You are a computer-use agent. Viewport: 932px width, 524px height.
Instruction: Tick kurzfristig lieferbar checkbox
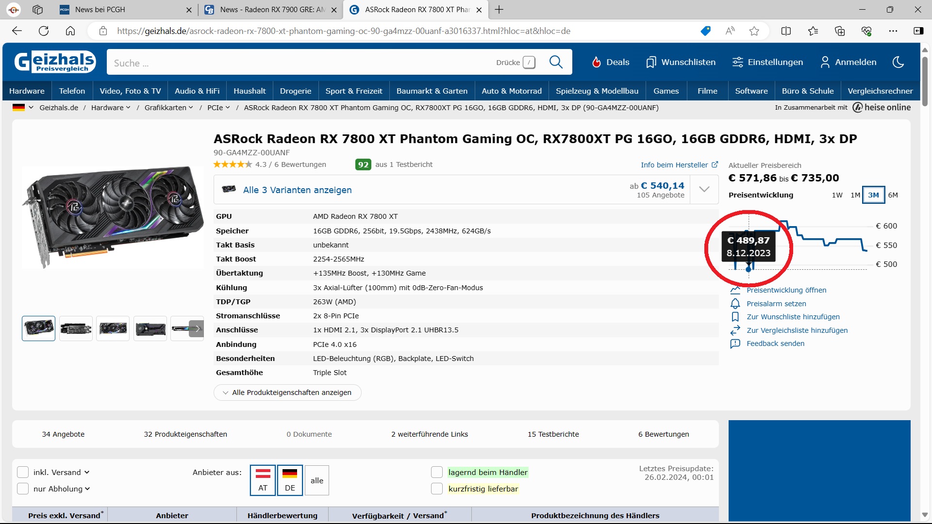437,489
